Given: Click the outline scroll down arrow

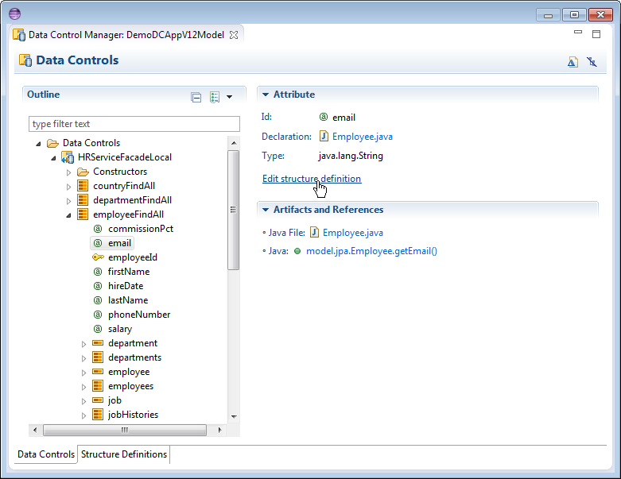Looking at the screenshot, I should click(234, 416).
